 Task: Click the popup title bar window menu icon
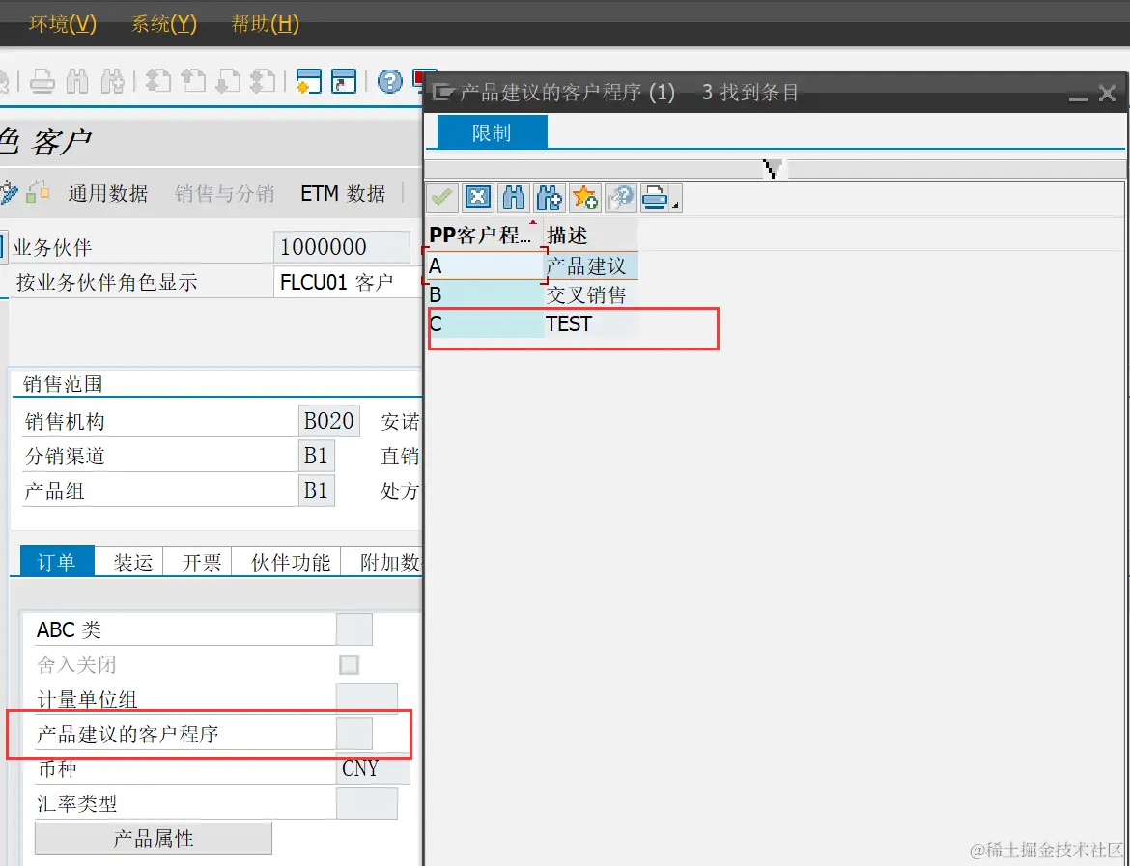[442, 93]
